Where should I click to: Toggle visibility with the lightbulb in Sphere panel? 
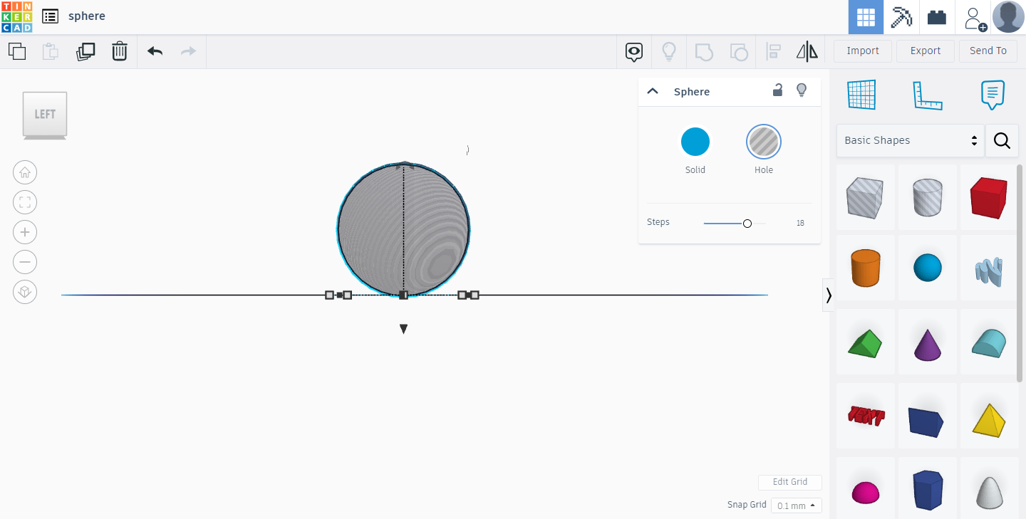click(x=801, y=90)
